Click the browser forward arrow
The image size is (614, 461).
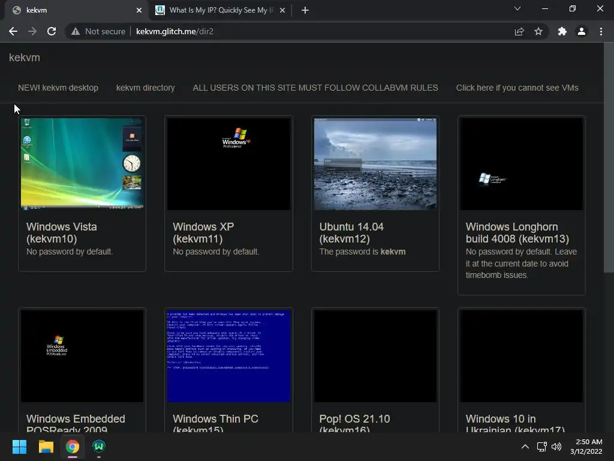pyautogui.click(x=32, y=31)
